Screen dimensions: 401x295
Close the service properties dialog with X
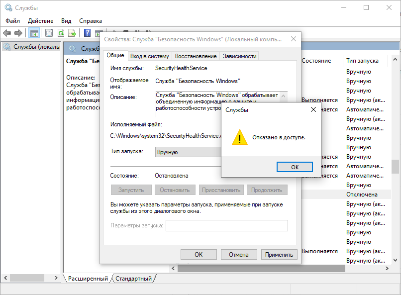coord(294,39)
